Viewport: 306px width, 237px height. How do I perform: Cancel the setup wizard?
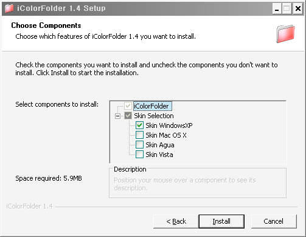274,221
